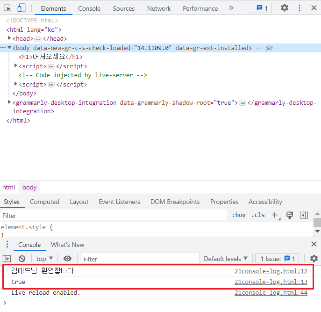Image resolution: width=321 pixels, height=312 pixels.
Task: Show the console sidebar icon
Action: pos(7,259)
